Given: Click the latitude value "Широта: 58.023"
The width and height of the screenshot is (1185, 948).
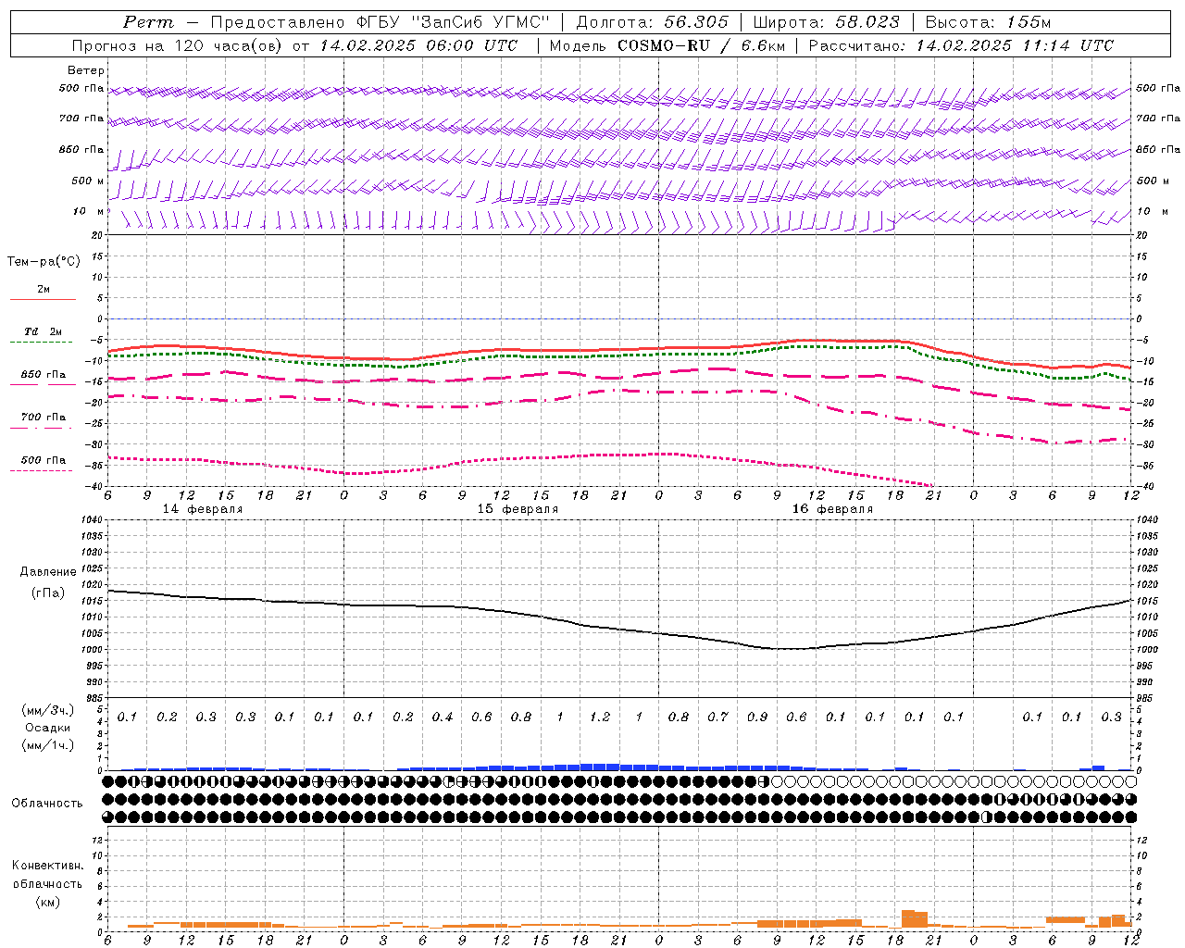Looking at the screenshot, I should [826, 22].
